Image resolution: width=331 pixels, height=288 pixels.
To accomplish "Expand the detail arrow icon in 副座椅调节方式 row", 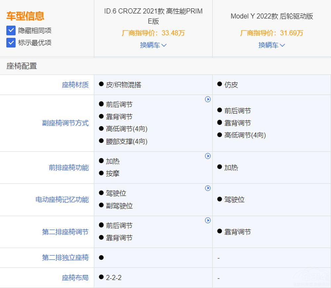I will click(x=208, y=99).
